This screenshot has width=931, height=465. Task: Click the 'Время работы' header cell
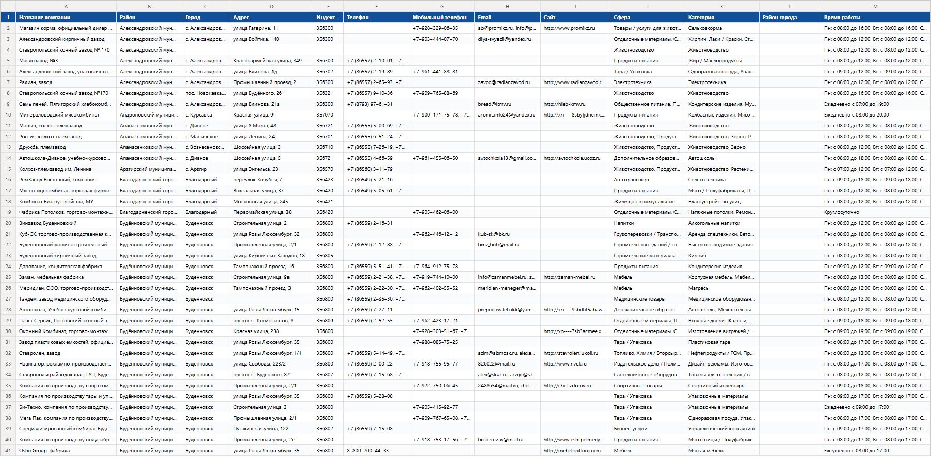click(x=875, y=17)
